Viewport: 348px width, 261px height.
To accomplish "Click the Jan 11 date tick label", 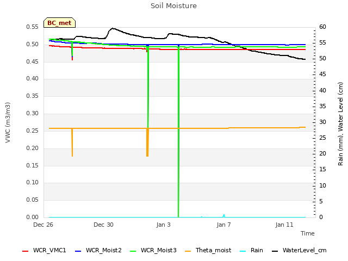I will tap(284, 225).
